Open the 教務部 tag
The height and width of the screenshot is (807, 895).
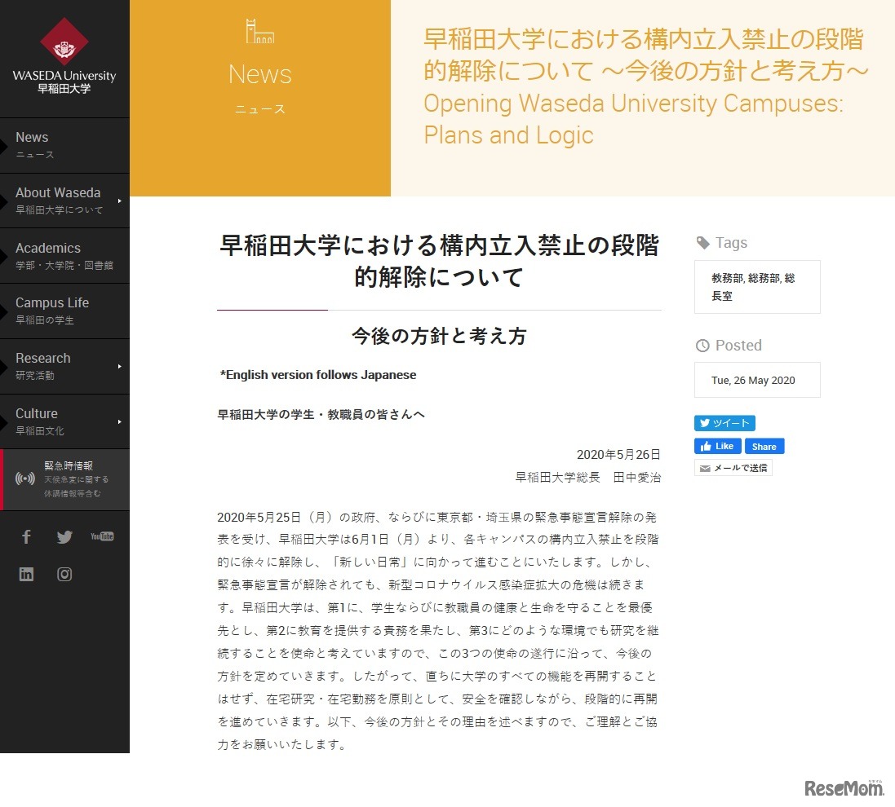tap(724, 278)
